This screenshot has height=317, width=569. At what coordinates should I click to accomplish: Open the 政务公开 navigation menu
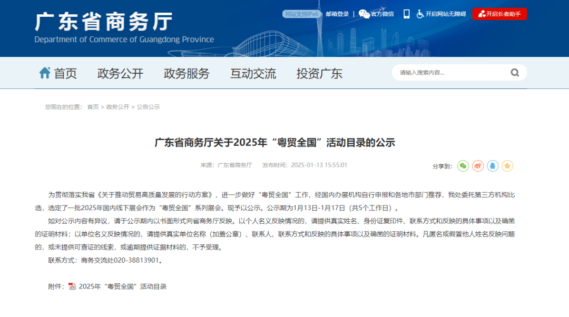click(120, 74)
